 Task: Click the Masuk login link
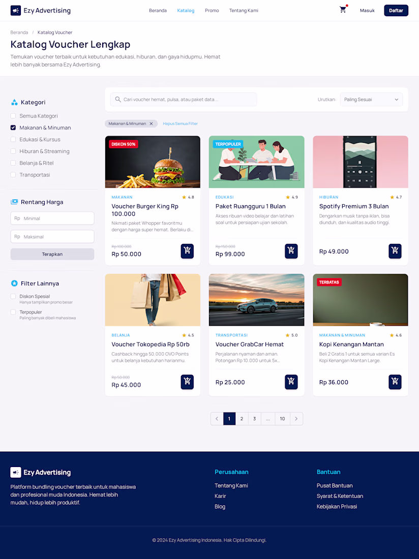click(367, 10)
